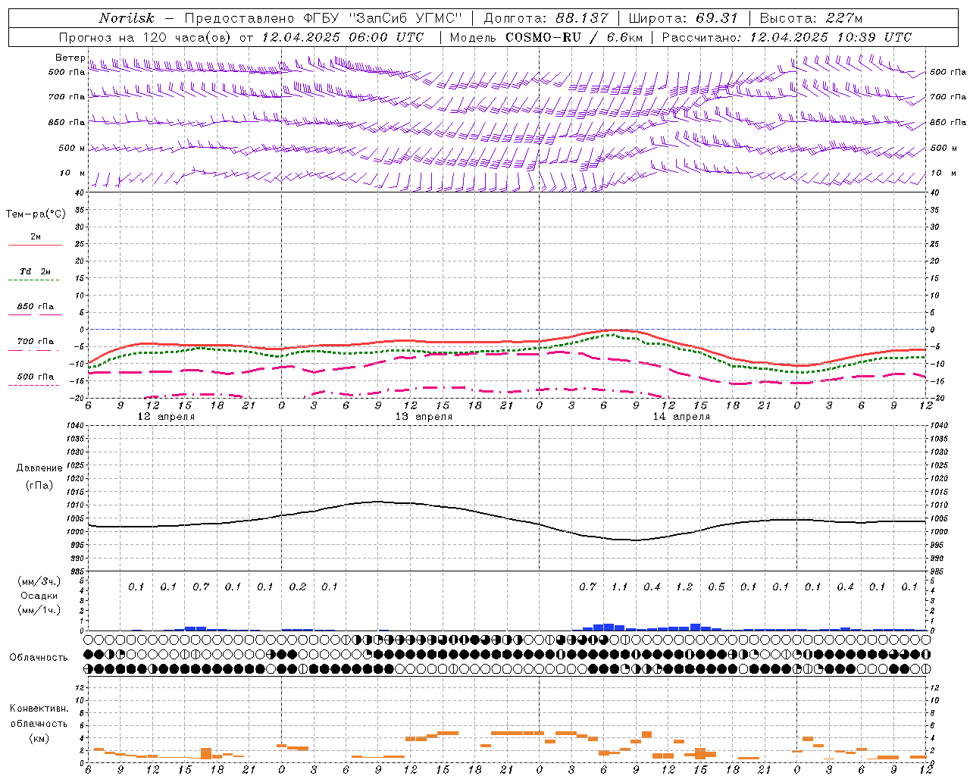The width and height of the screenshot is (970, 776).
Task: Select the Долгота: 88.137 value
Action: pos(545,18)
